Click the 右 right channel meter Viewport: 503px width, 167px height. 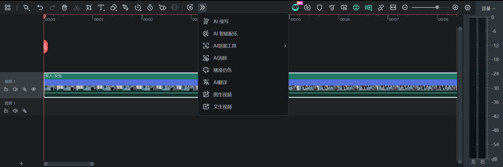482,88
